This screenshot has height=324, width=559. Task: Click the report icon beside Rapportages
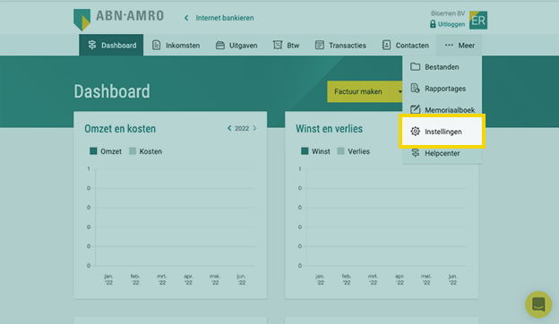(x=415, y=88)
